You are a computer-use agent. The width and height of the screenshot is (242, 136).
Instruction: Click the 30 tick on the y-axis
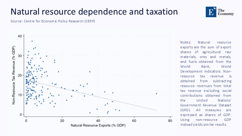point(20,56)
